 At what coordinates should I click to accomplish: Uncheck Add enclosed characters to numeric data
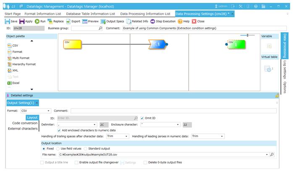(59, 130)
